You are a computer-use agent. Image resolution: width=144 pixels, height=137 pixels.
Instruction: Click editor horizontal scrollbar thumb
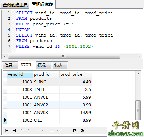(x=64, y=56)
